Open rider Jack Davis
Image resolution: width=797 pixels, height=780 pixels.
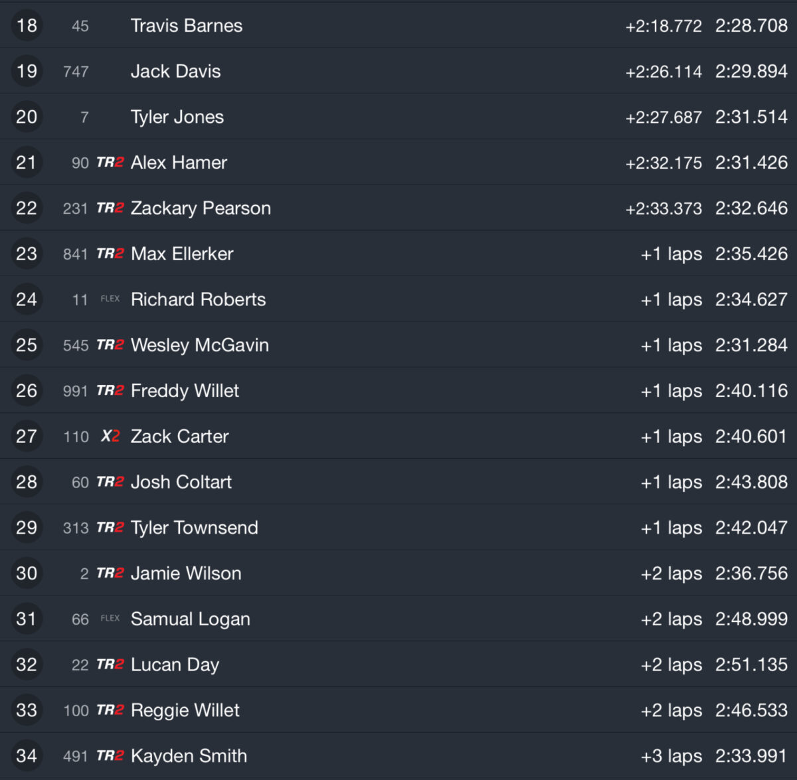point(176,71)
